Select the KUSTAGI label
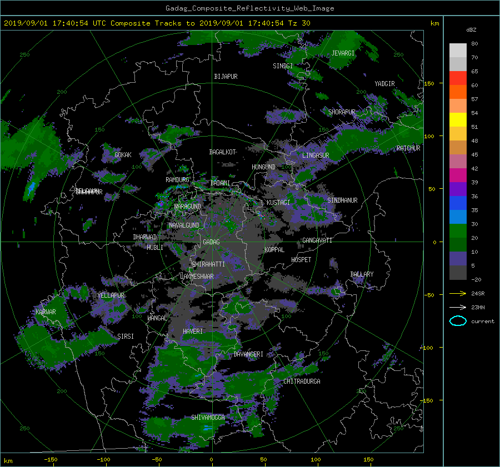This screenshot has width=500, height=467. [278, 203]
